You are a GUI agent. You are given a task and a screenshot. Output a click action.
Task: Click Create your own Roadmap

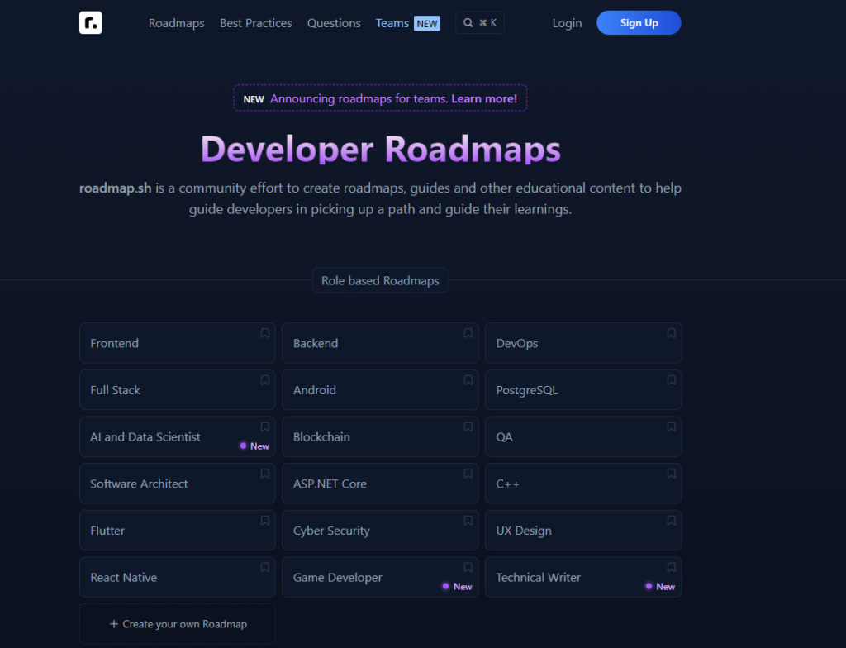coord(178,624)
